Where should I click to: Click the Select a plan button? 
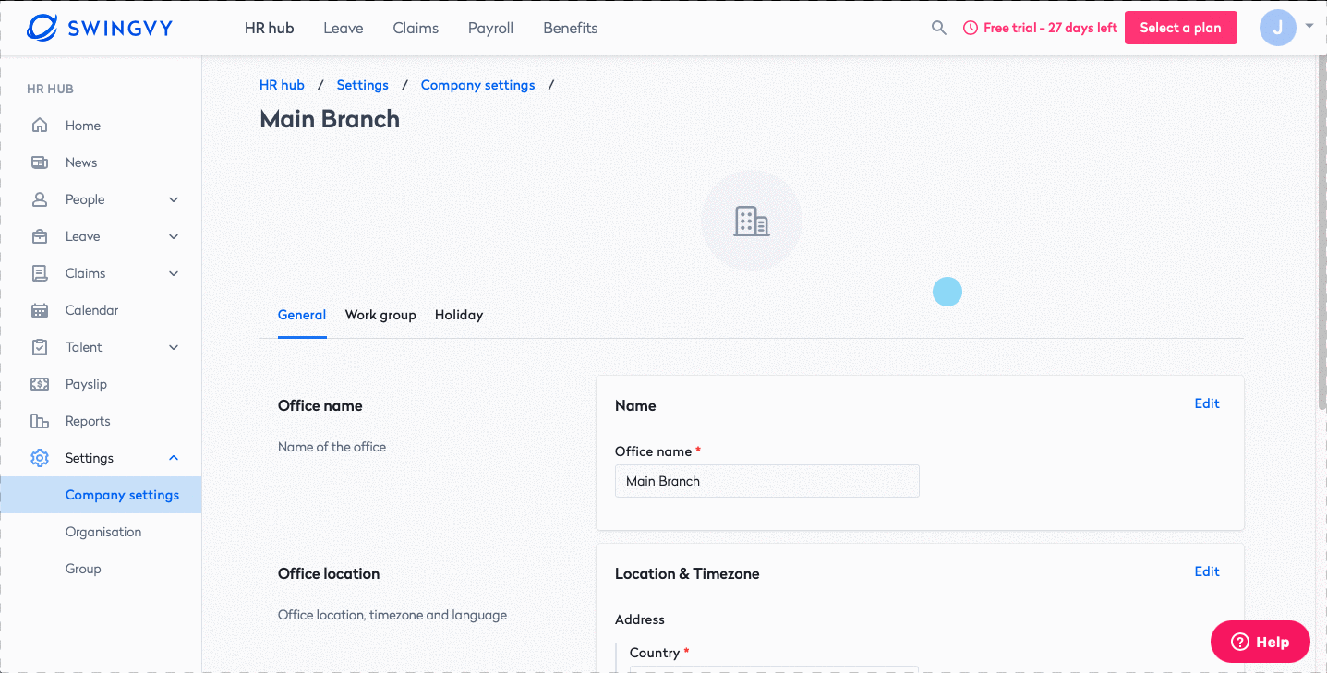pos(1181,28)
